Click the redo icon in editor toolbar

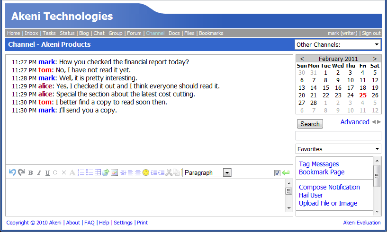coord(21,172)
